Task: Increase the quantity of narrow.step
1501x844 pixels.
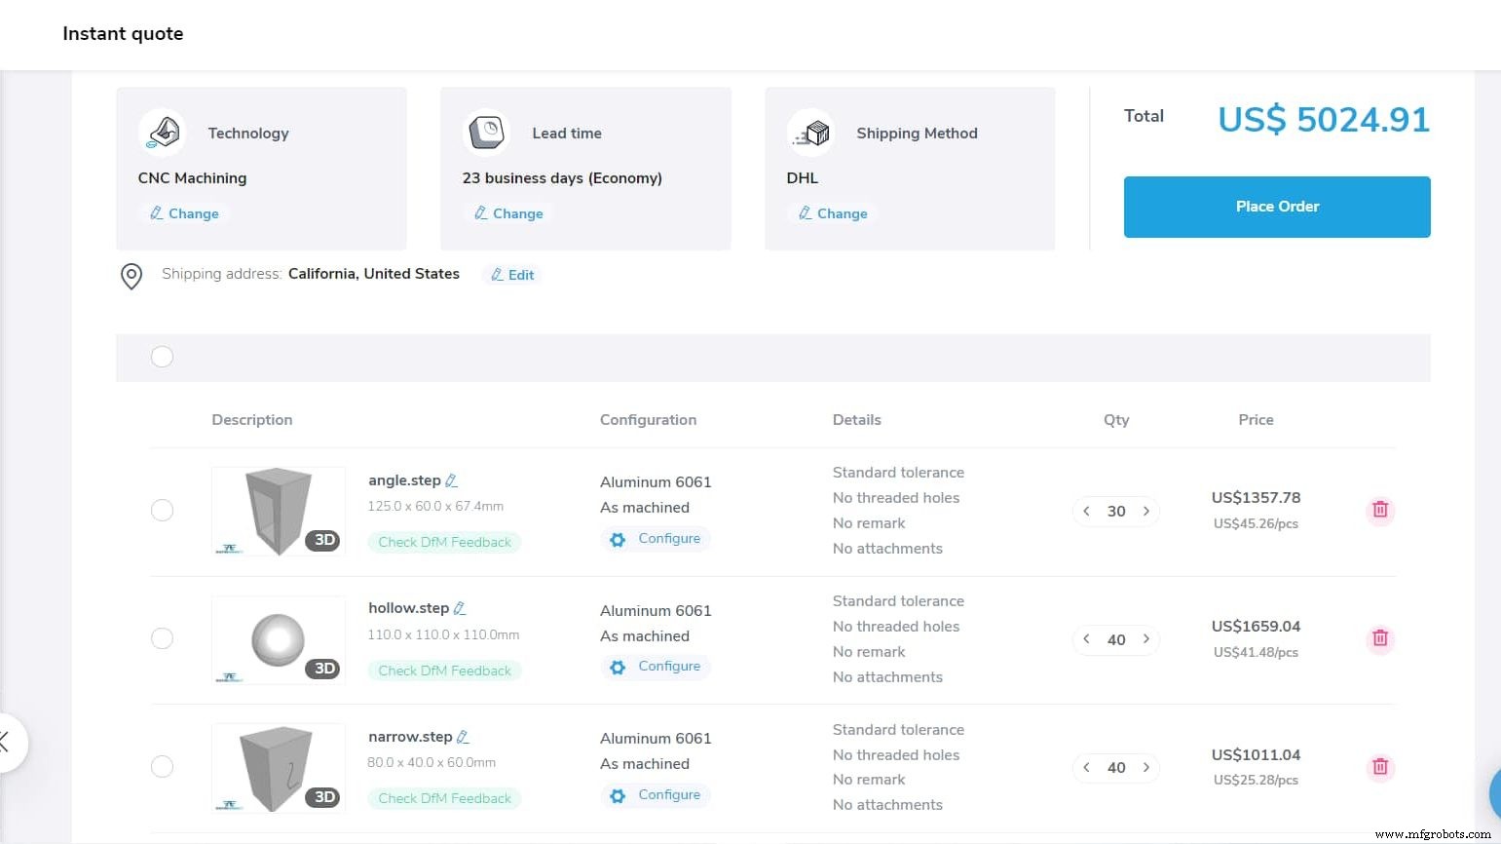Action: (1146, 768)
